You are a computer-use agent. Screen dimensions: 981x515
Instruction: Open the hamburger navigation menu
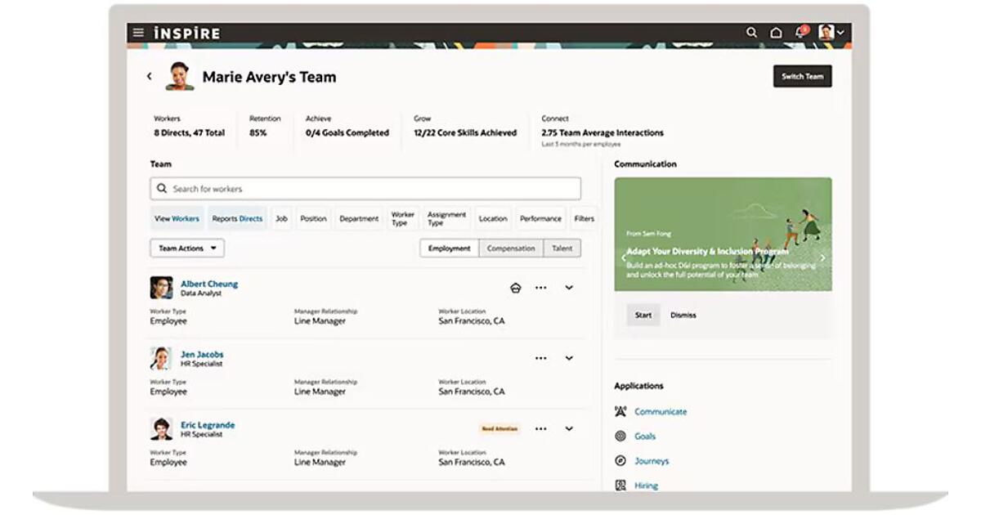pyautogui.click(x=138, y=33)
